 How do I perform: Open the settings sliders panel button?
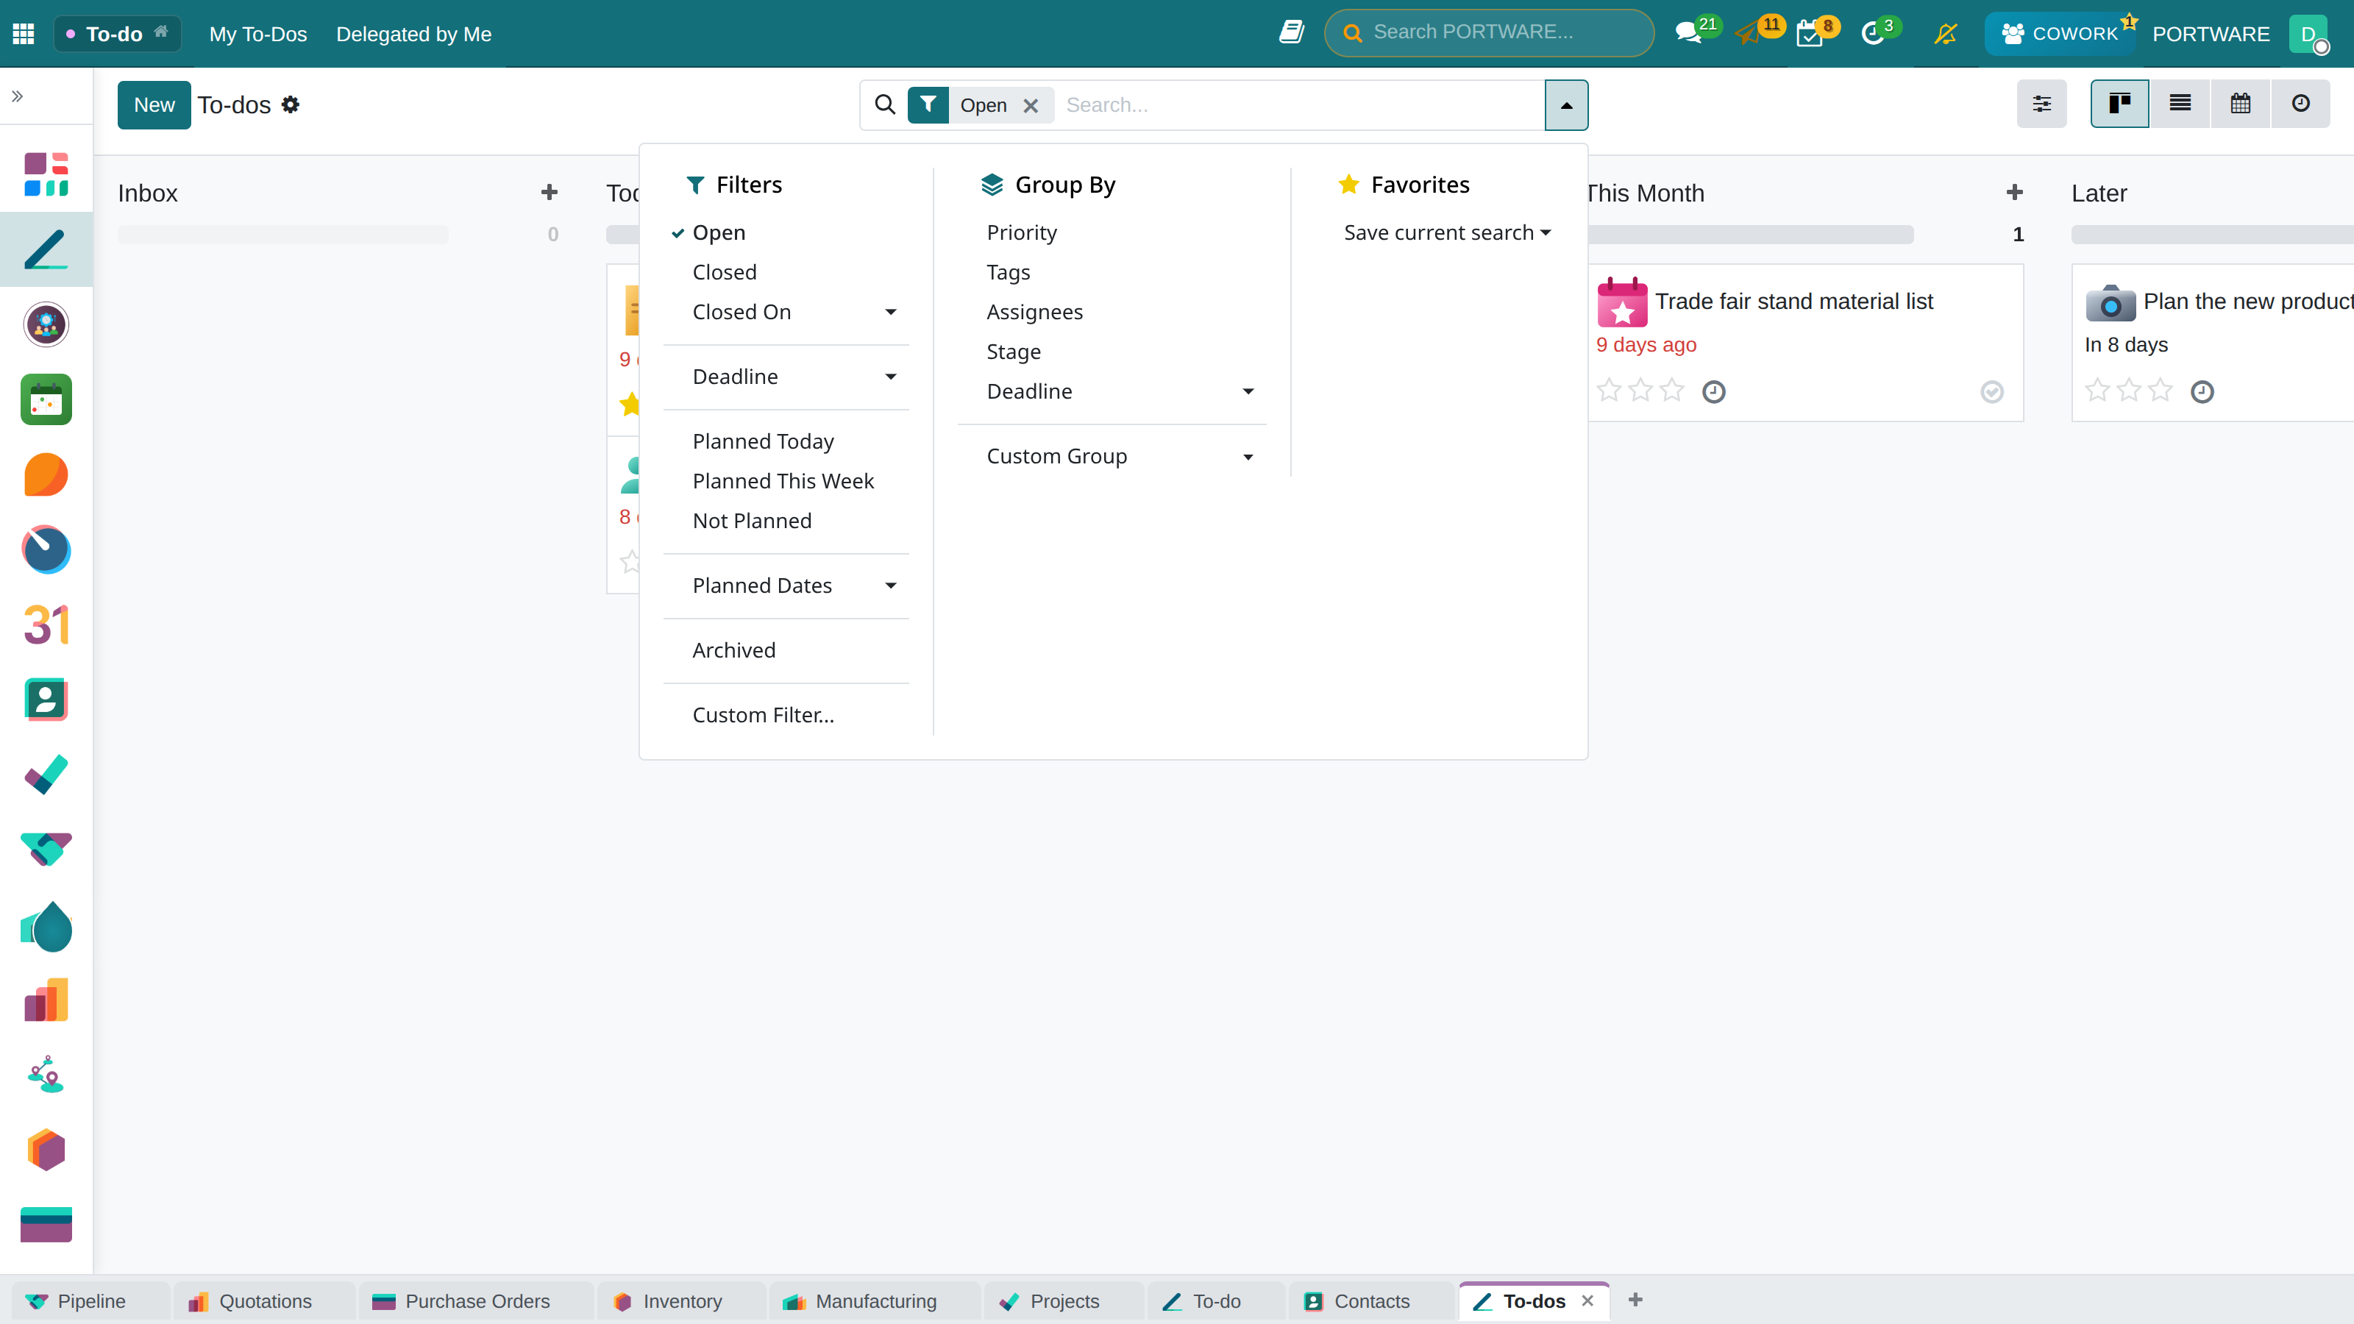click(2041, 104)
